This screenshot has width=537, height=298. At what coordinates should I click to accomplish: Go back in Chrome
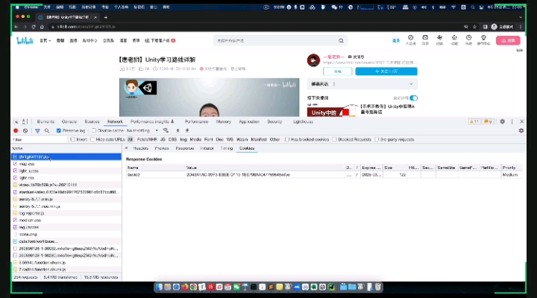point(16,27)
